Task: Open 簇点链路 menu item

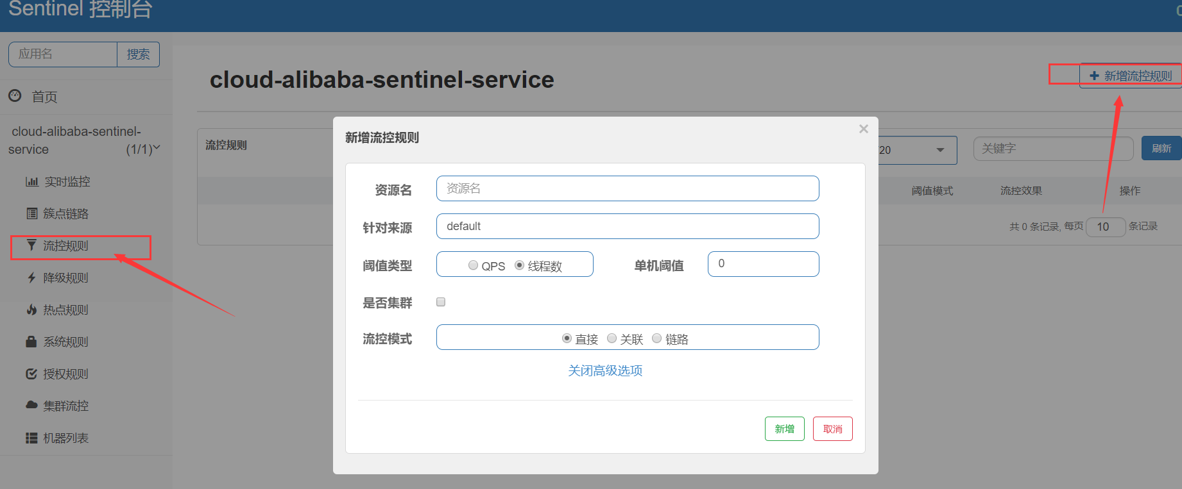Action: (x=65, y=213)
